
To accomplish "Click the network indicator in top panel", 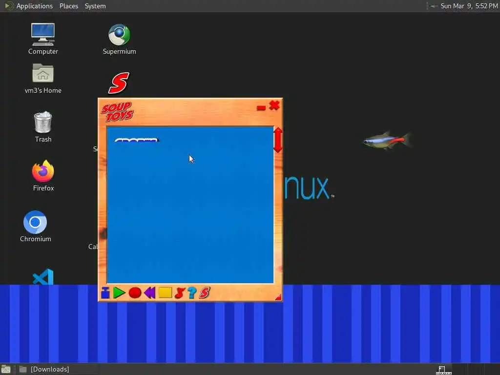I will [x=434, y=6].
